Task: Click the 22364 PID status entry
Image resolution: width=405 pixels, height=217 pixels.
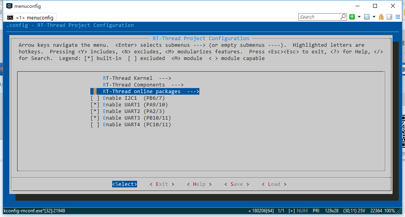Action: [375, 210]
